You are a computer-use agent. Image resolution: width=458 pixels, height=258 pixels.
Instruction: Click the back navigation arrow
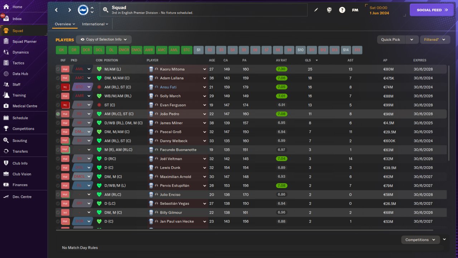click(x=57, y=10)
